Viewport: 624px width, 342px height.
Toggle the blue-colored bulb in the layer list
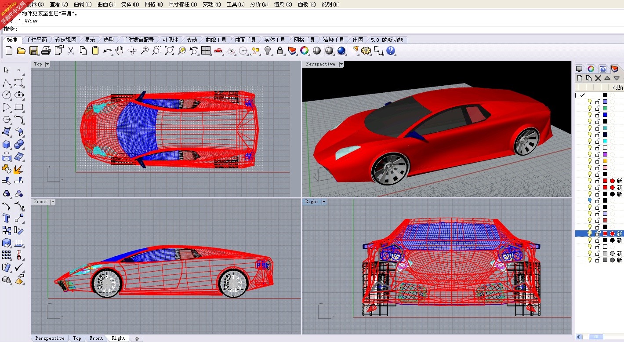[590, 200]
